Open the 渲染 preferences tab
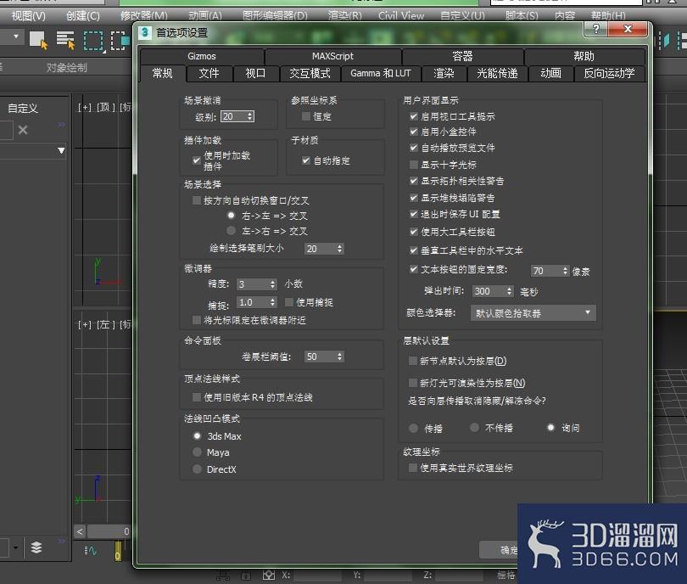This screenshot has height=584, width=687. [x=444, y=73]
